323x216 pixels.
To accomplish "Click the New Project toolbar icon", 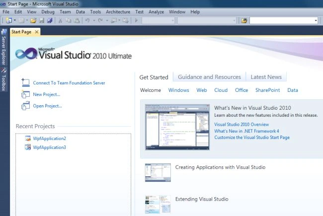I will click(x=8, y=20).
